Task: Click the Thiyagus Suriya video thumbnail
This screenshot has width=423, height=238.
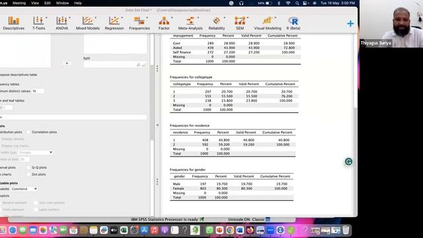Action: pyautogui.click(x=391, y=24)
